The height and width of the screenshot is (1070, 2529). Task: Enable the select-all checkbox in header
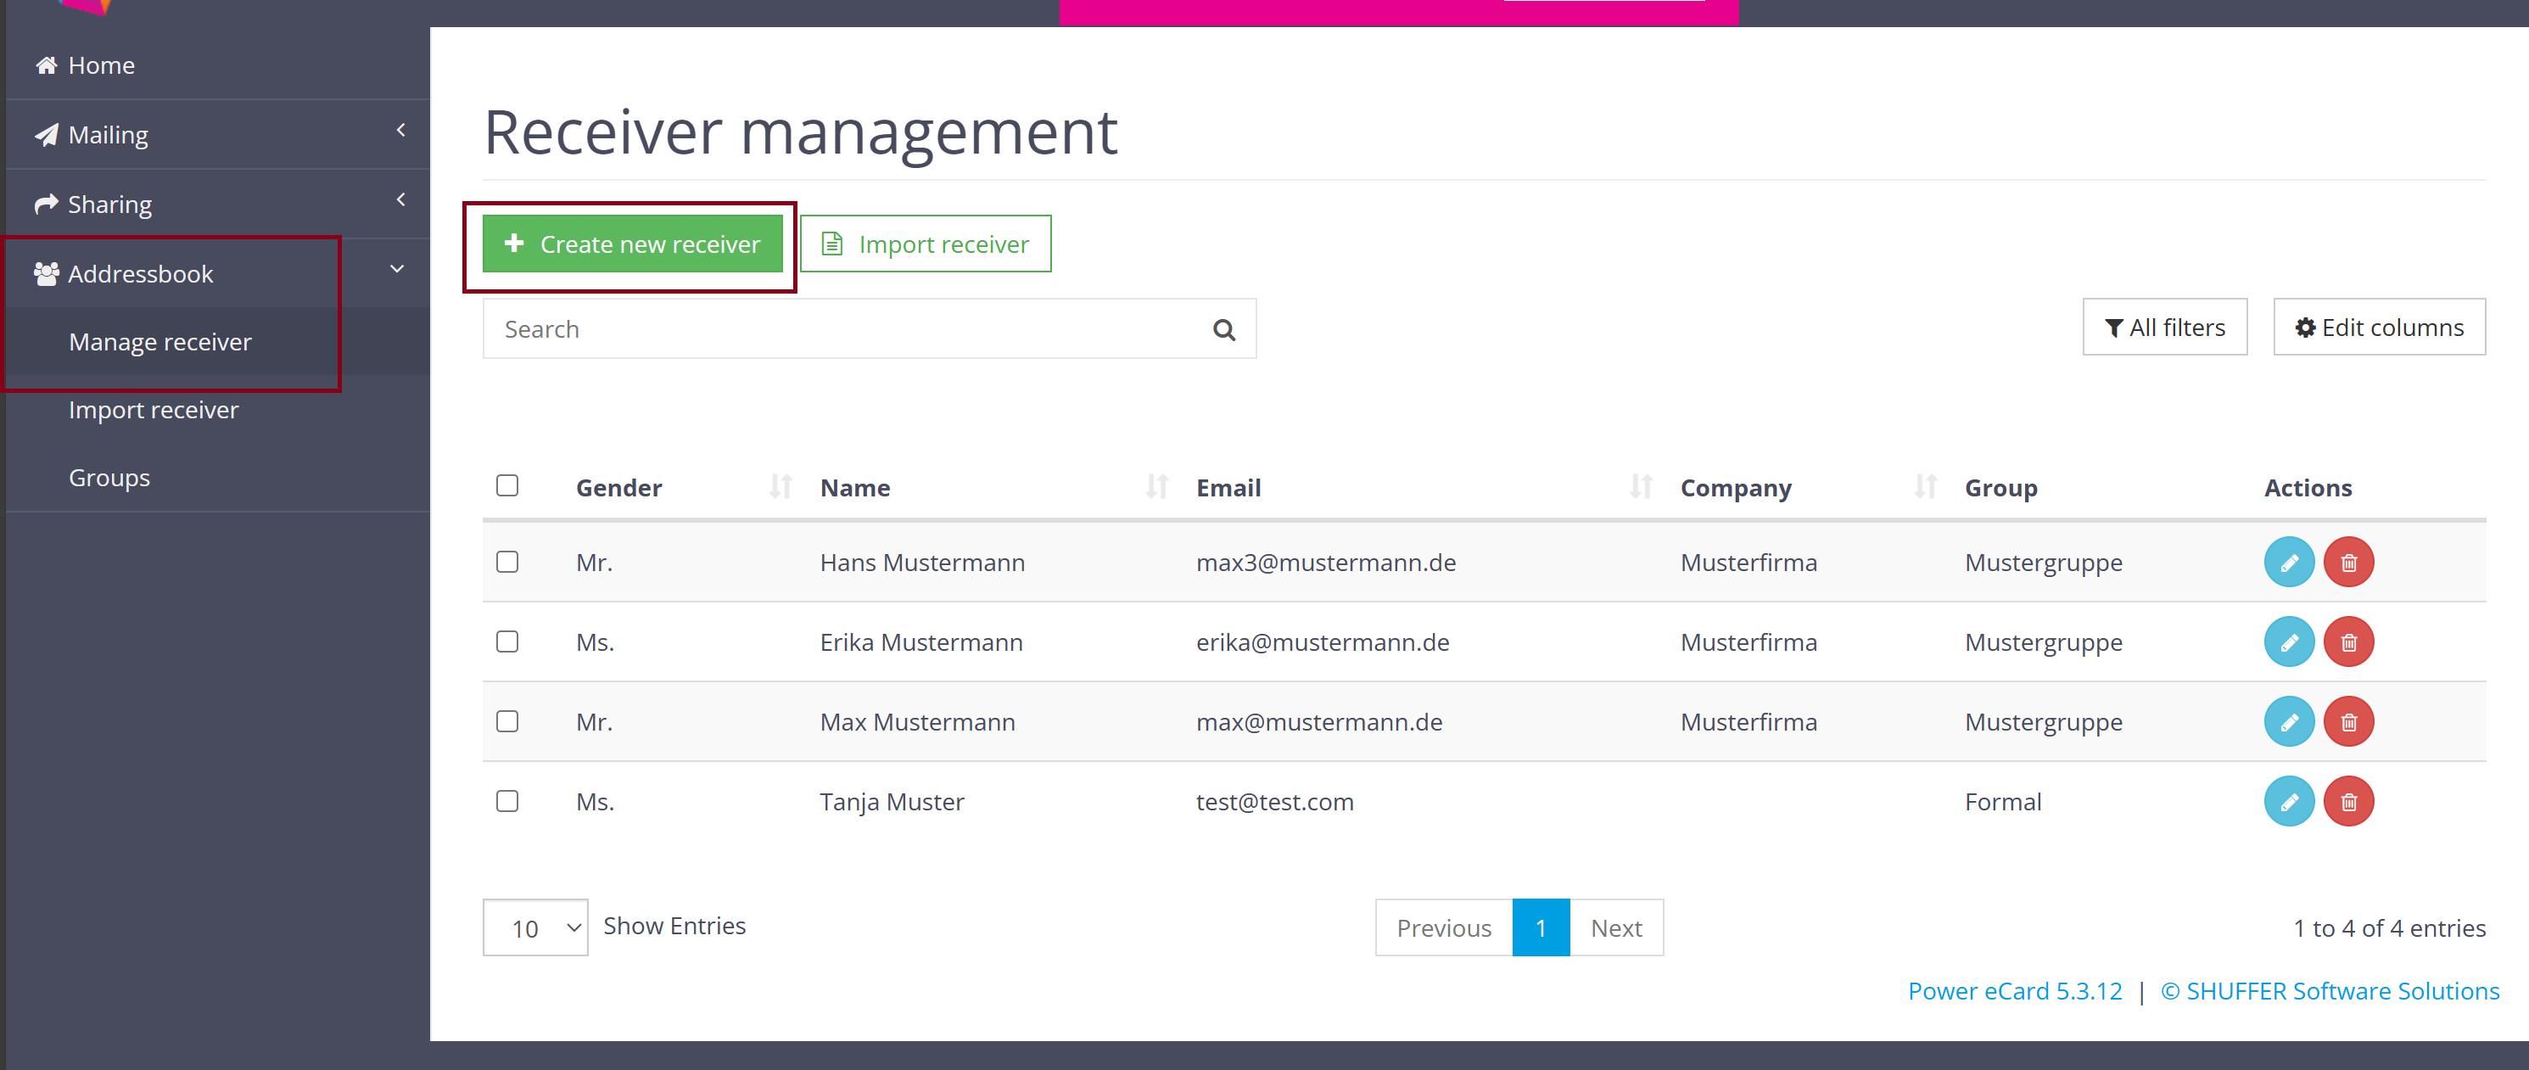pyautogui.click(x=508, y=485)
